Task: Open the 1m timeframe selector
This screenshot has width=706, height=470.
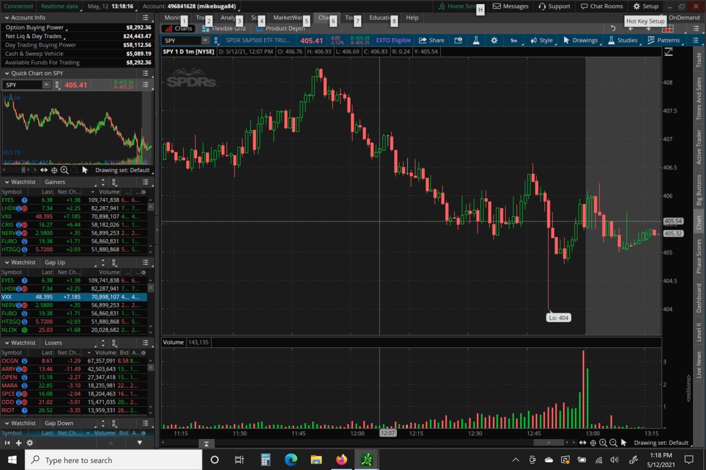Action: [x=514, y=40]
